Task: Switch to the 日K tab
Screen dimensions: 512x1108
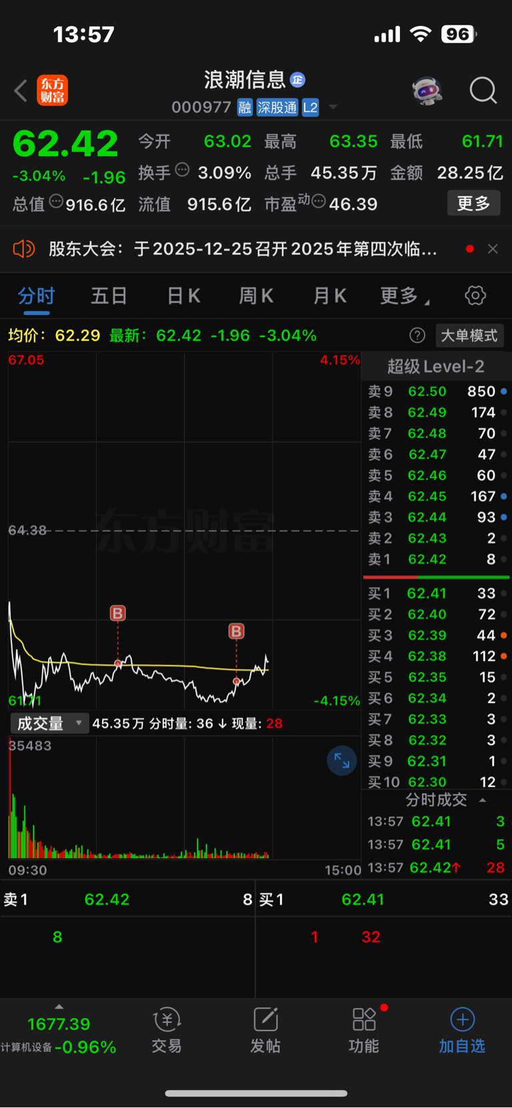Action: [x=183, y=296]
